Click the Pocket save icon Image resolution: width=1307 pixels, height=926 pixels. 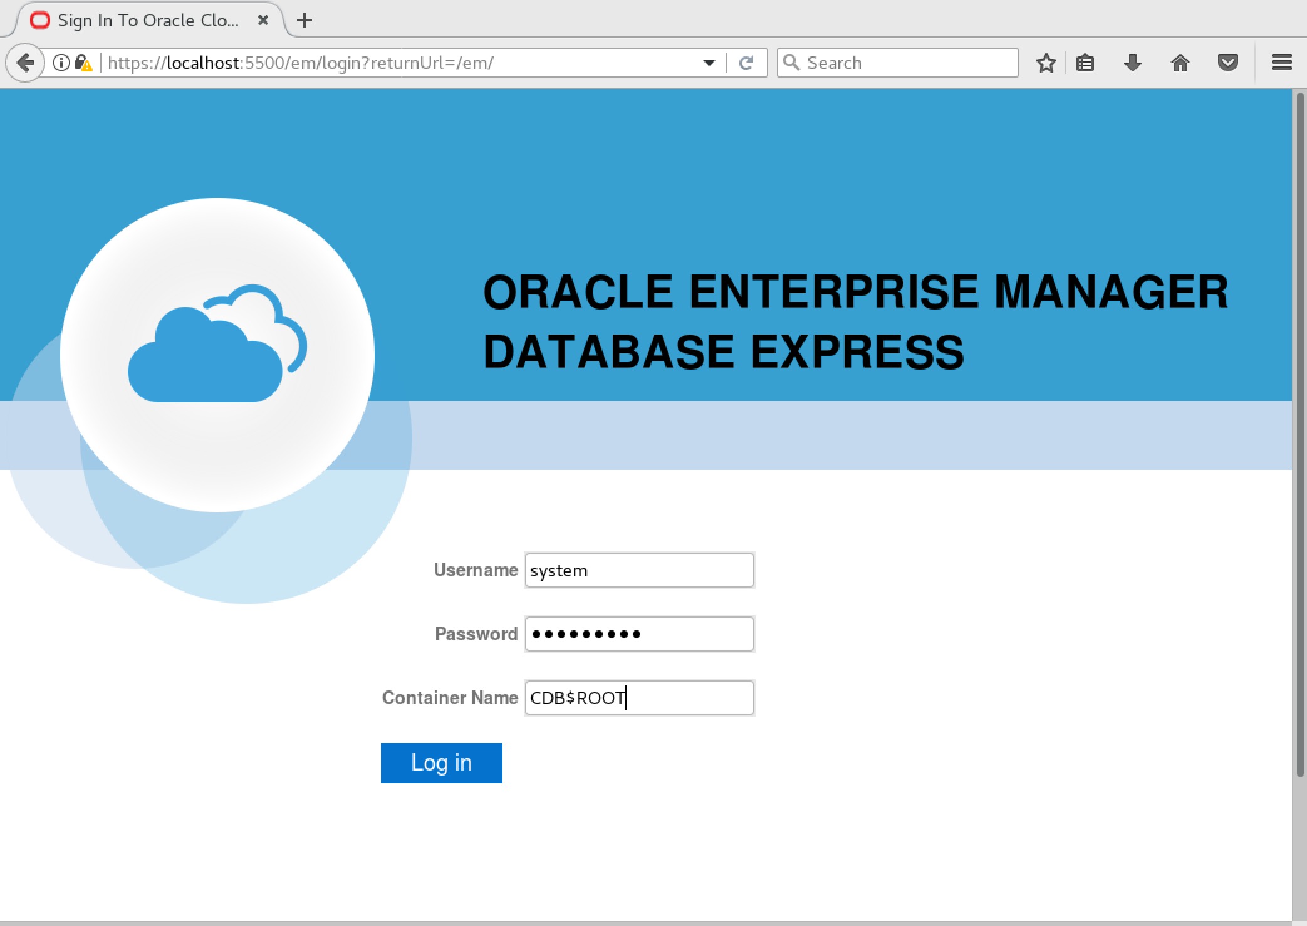pos(1227,63)
